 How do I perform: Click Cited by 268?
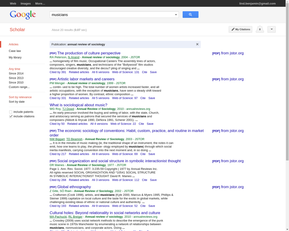[58, 180]
